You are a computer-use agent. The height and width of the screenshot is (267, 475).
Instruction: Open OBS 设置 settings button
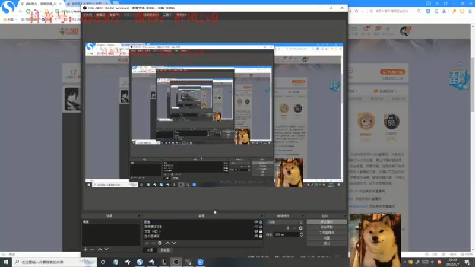point(327,239)
